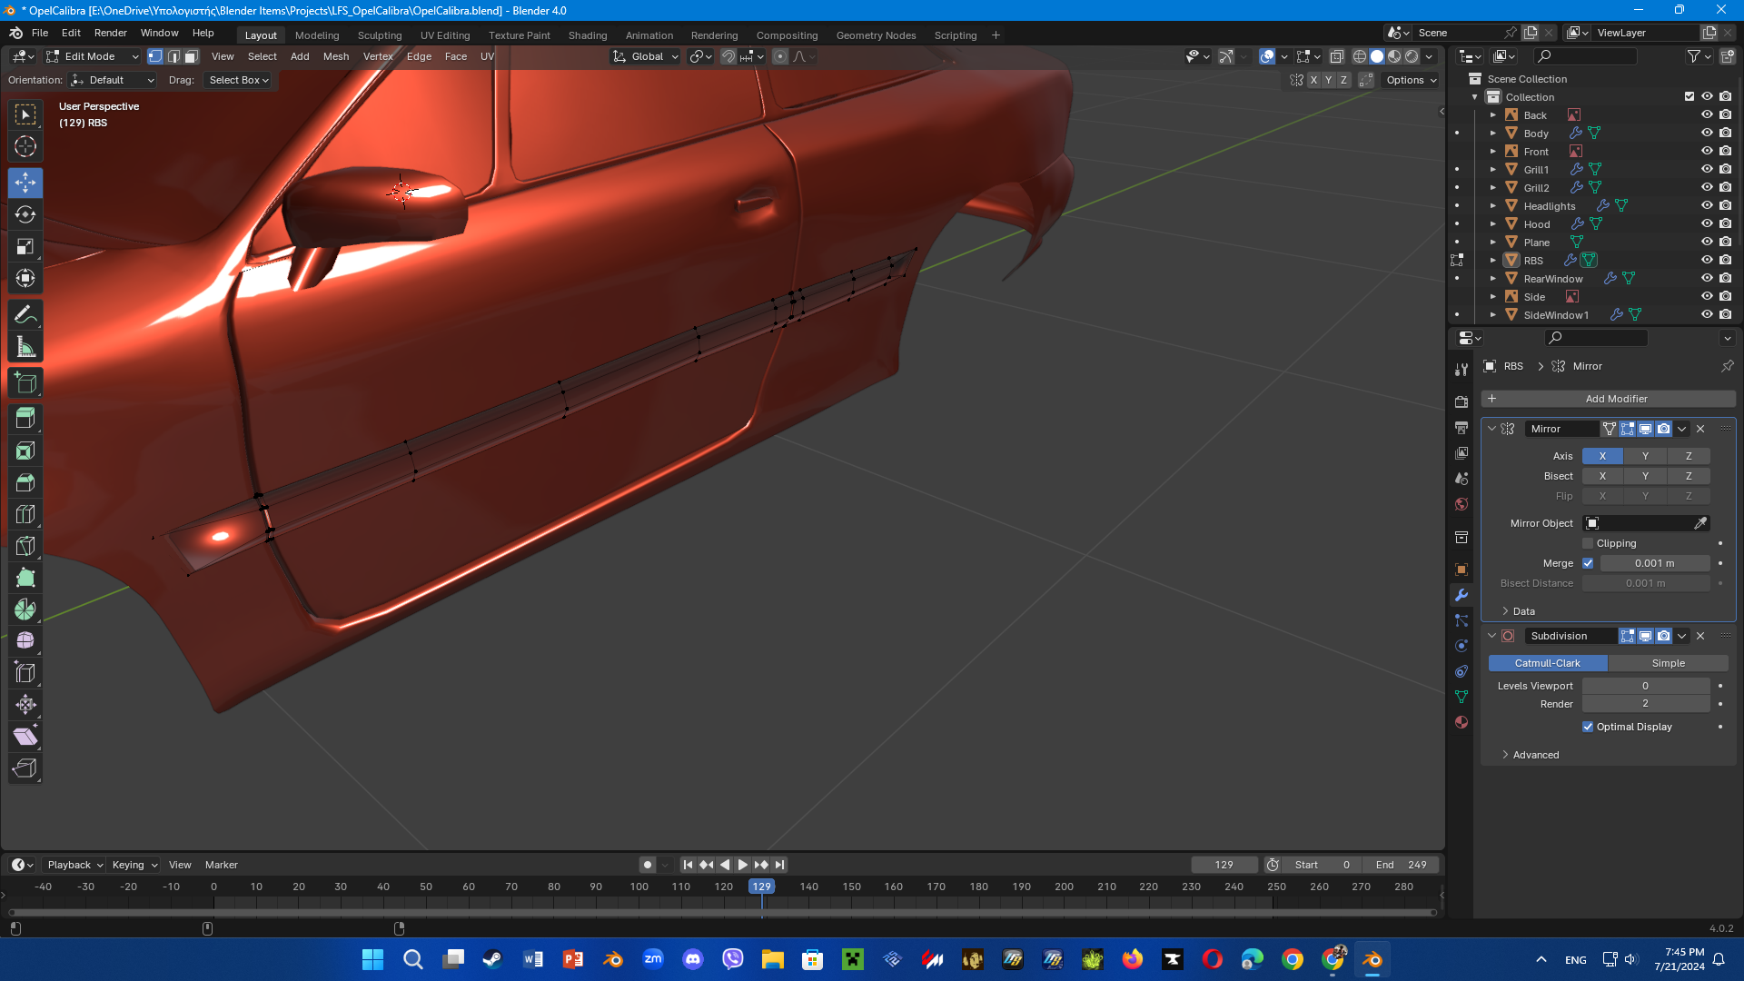The image size is (1744, 981).
Task: Uncheck the Optimal Display checkbox
Action: click(x=1588, y=727)
